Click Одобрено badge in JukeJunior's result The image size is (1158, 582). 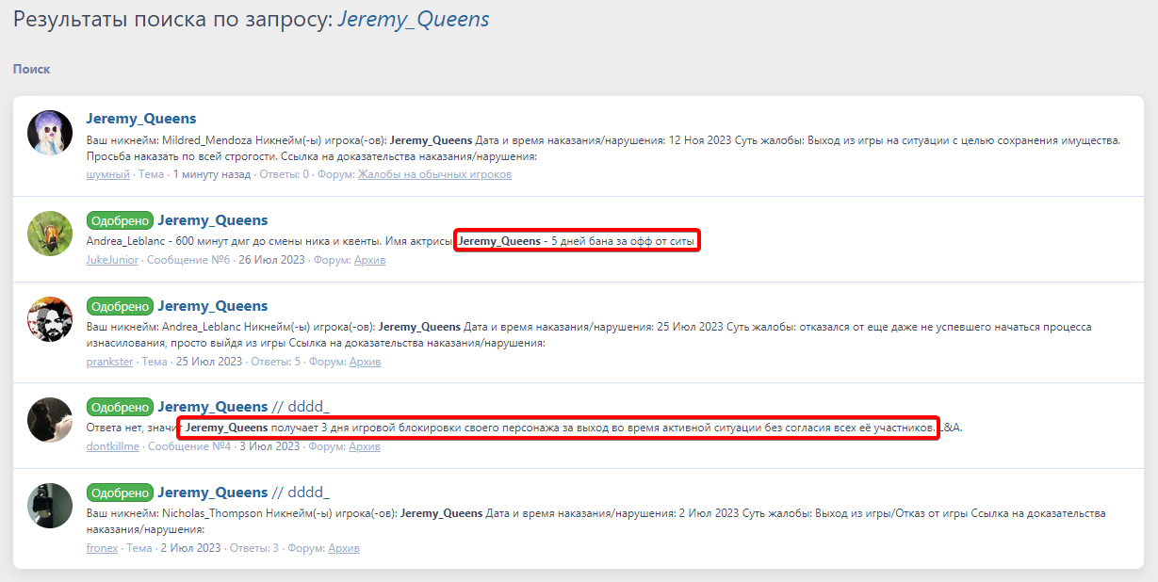pyautogui.click(x=120, y=220)
